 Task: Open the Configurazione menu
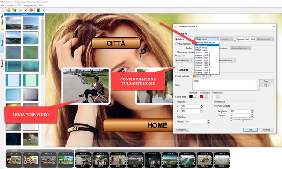pyautogui.click(x=30, y=6)
